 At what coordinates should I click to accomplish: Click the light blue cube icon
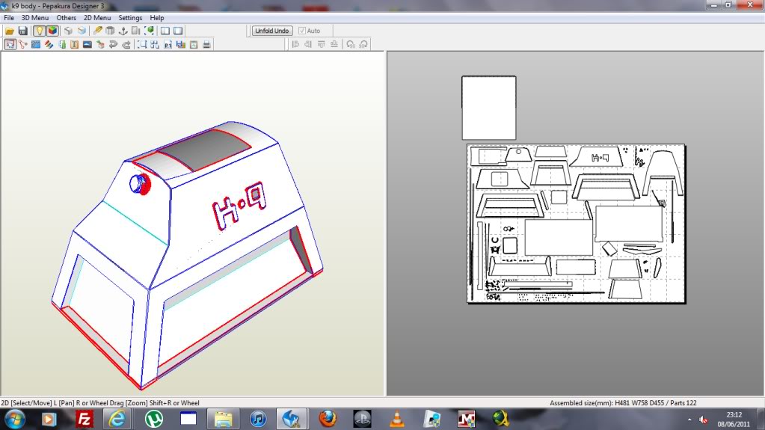click(82, 31)
